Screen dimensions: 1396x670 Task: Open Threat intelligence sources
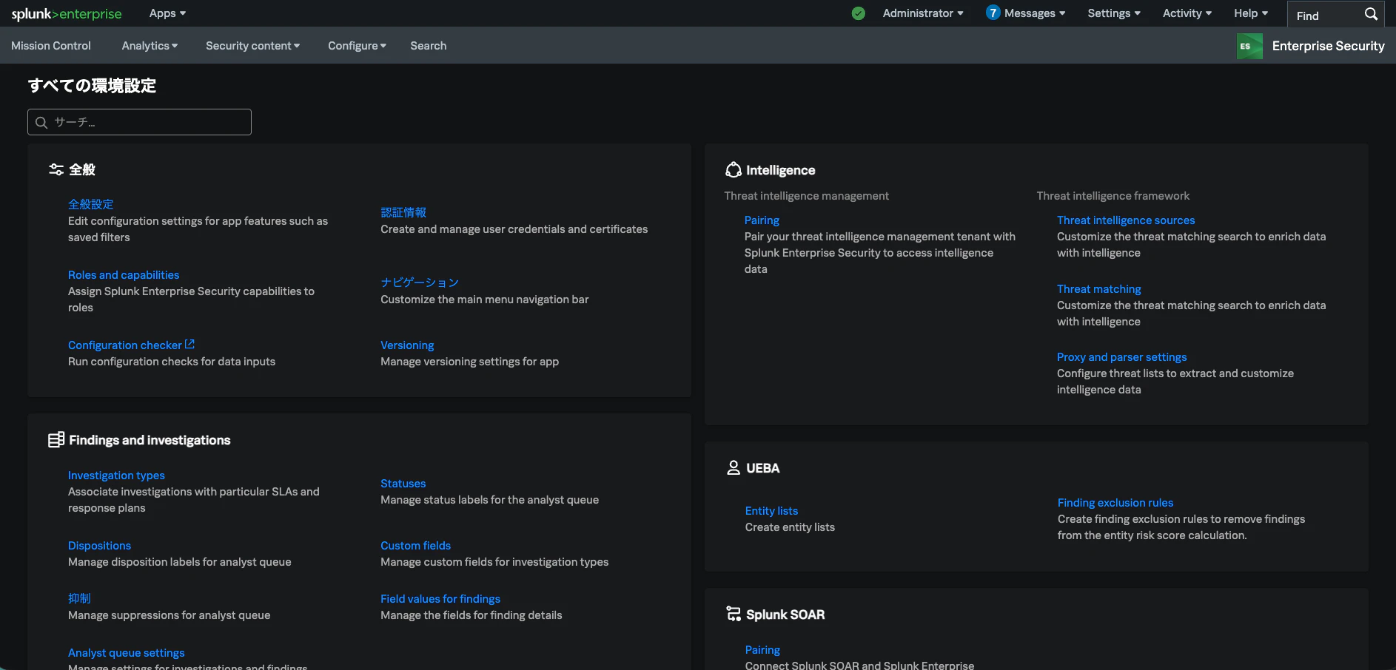(1126, 220)
